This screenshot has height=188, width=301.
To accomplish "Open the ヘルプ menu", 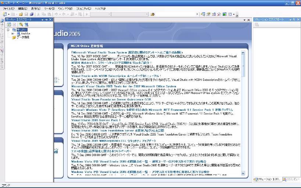I will click(100, 9).
